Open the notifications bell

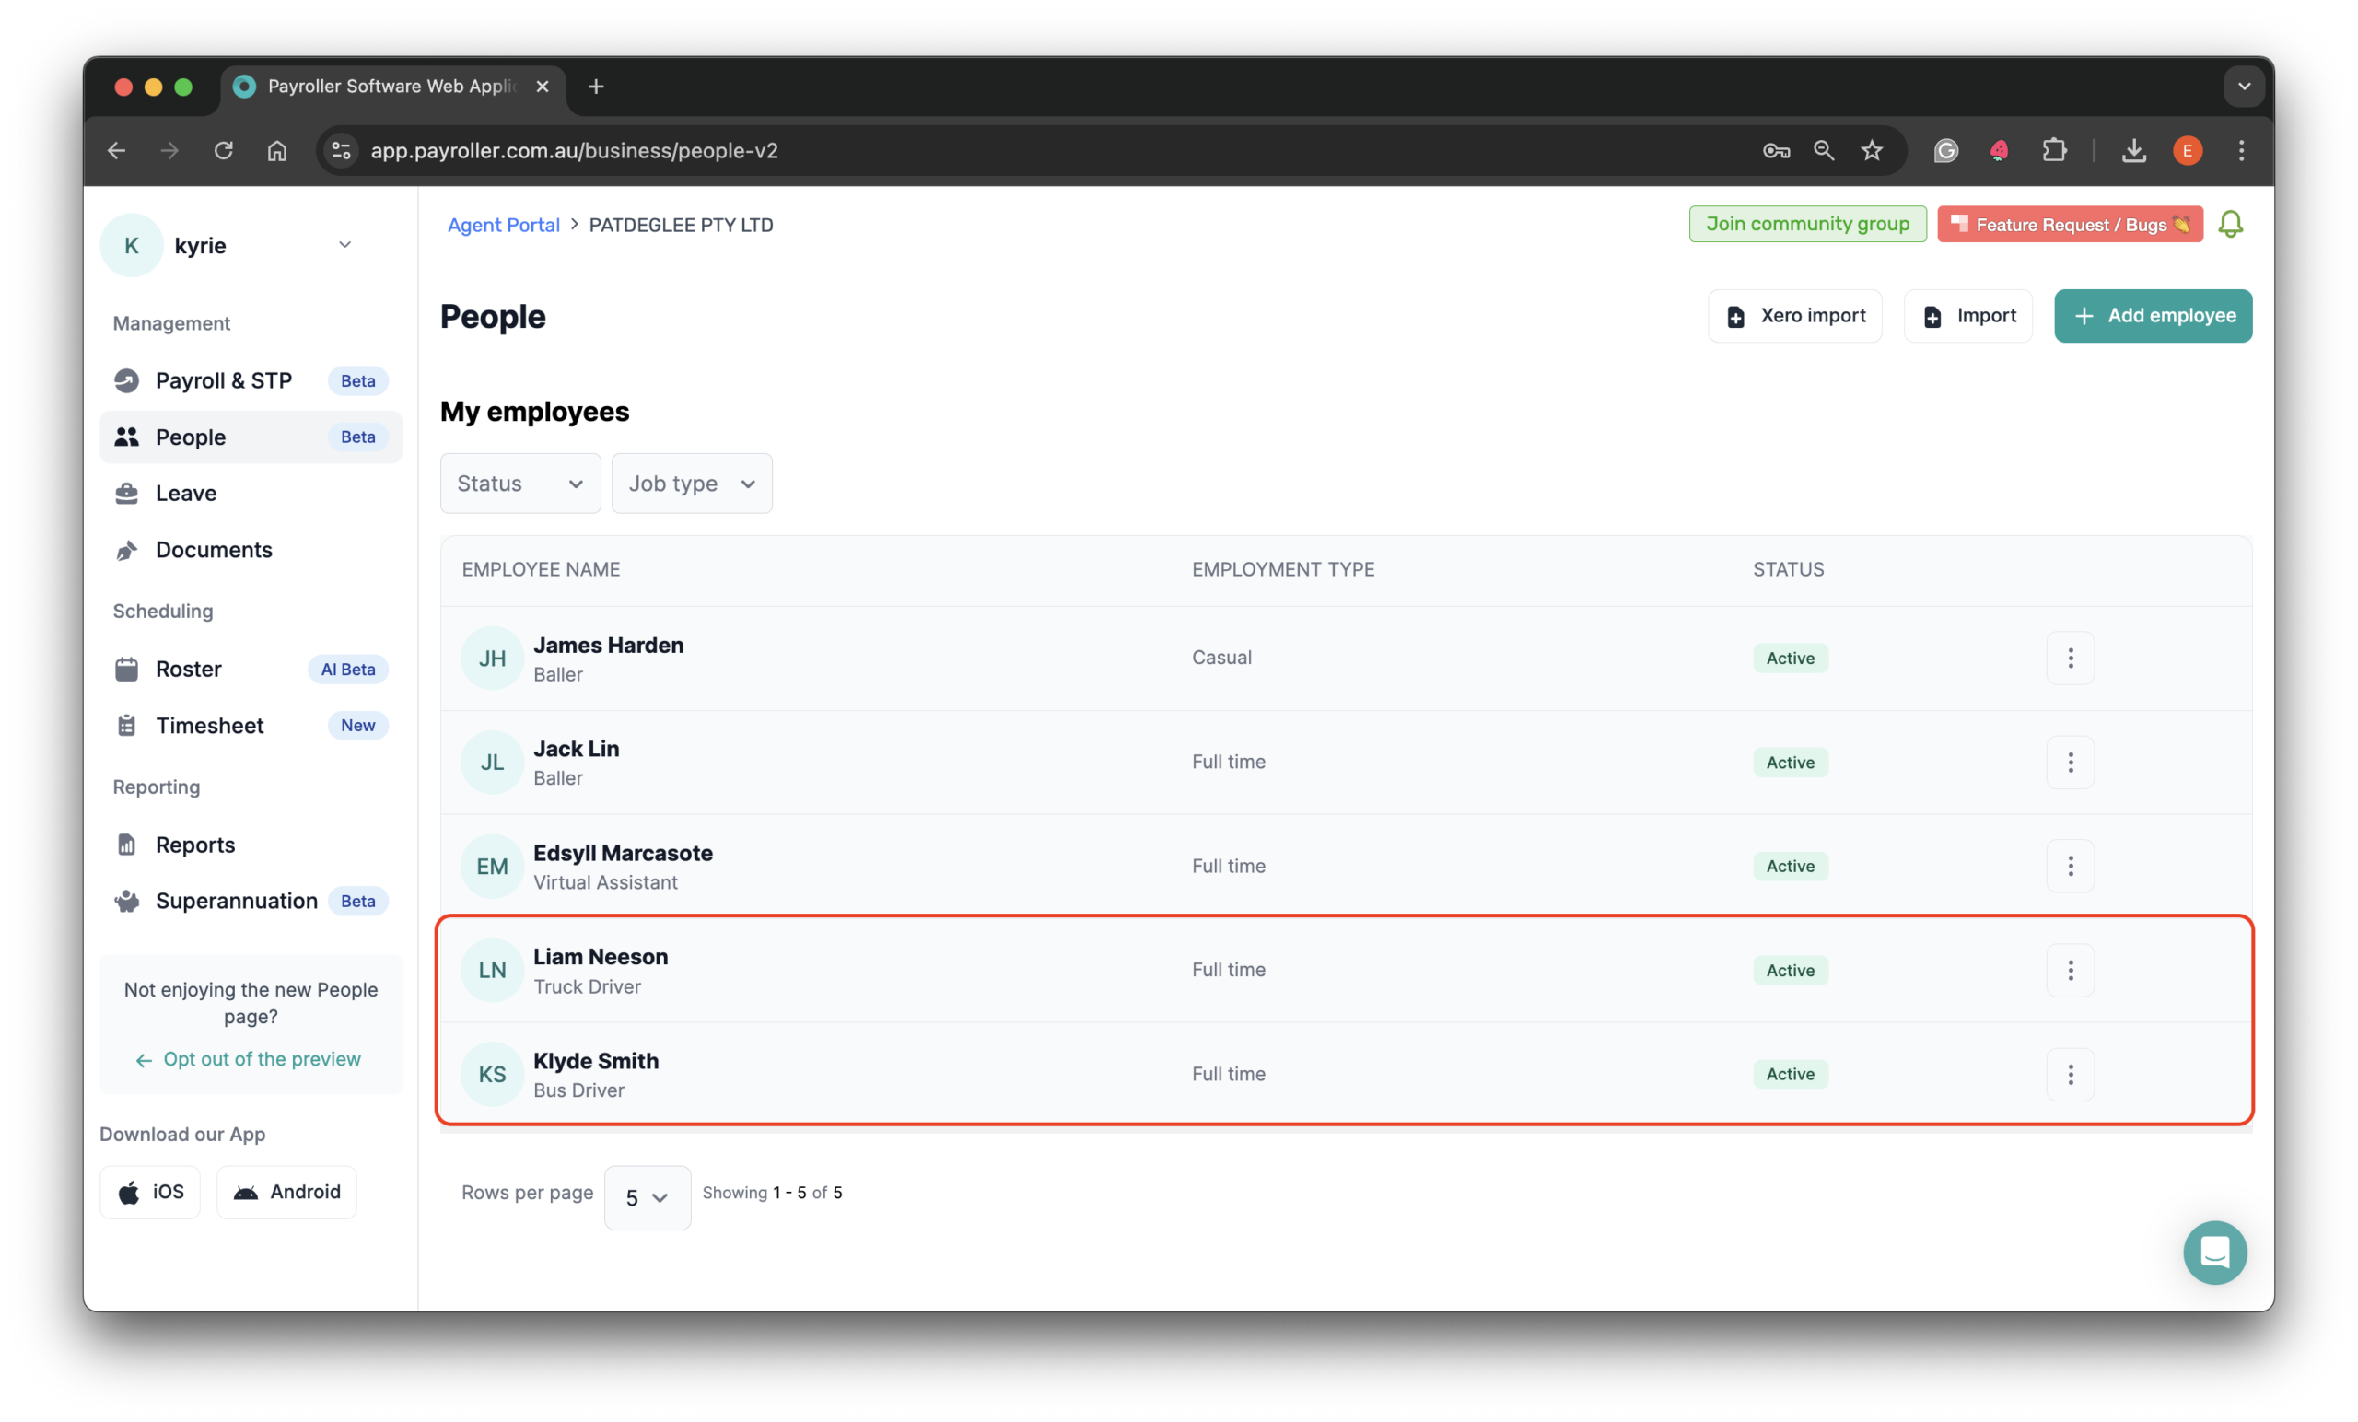pyautogui.click(x=2232, y=224)
